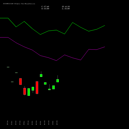Image resolution: width=129 pixels, height=129 pixels.
Task: Click the '22 Jan' date axis label
Action: [16, 123]
